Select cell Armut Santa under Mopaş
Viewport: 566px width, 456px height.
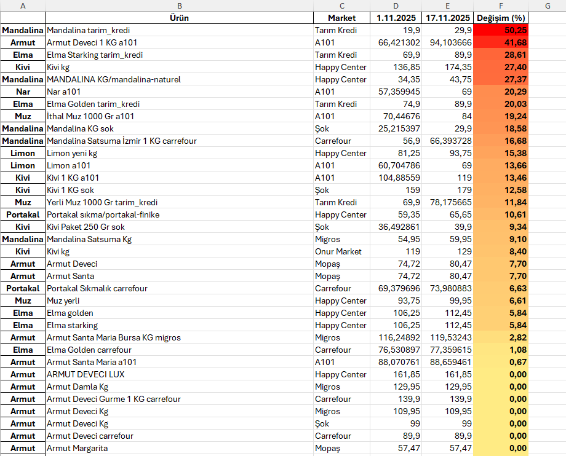tap(180, 276)
